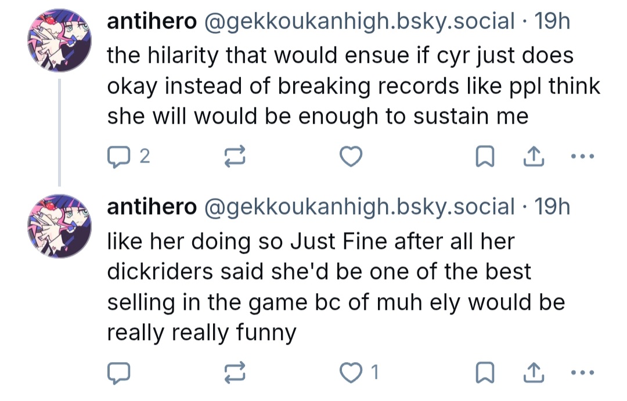Bookmark the second post
Image resolution: width=627 pixels, height=401 pixels.
(485, 373)
